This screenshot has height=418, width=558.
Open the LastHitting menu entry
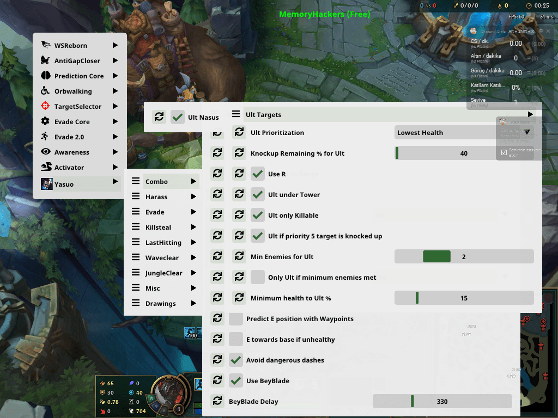(164, 242)
